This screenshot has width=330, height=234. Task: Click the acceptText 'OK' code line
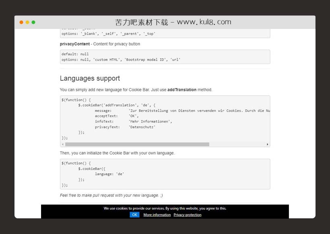117,116
